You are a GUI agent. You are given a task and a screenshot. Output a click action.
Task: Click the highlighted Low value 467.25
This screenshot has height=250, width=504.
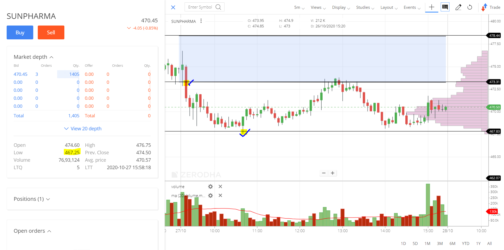click(72, 152)
